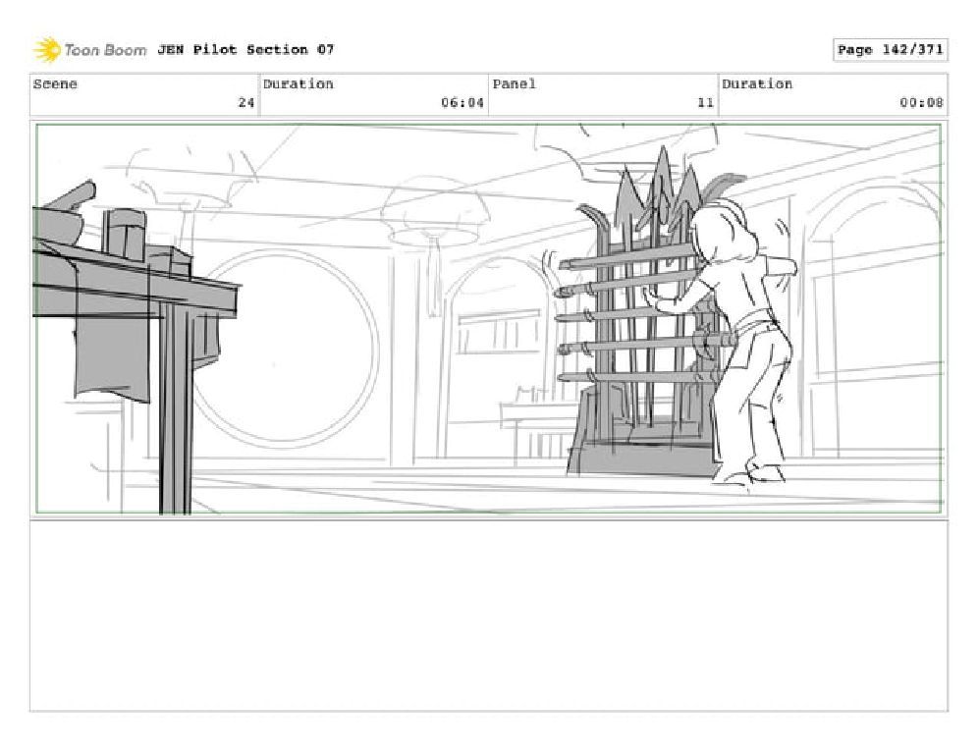
Task: Click the empty notes box below the panel
Action: pyautogui.click(x=488, y=616)
